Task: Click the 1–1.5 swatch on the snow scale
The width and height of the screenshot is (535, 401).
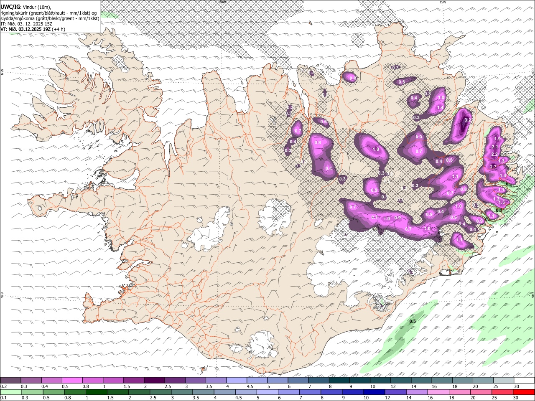Action: [114, 380]
